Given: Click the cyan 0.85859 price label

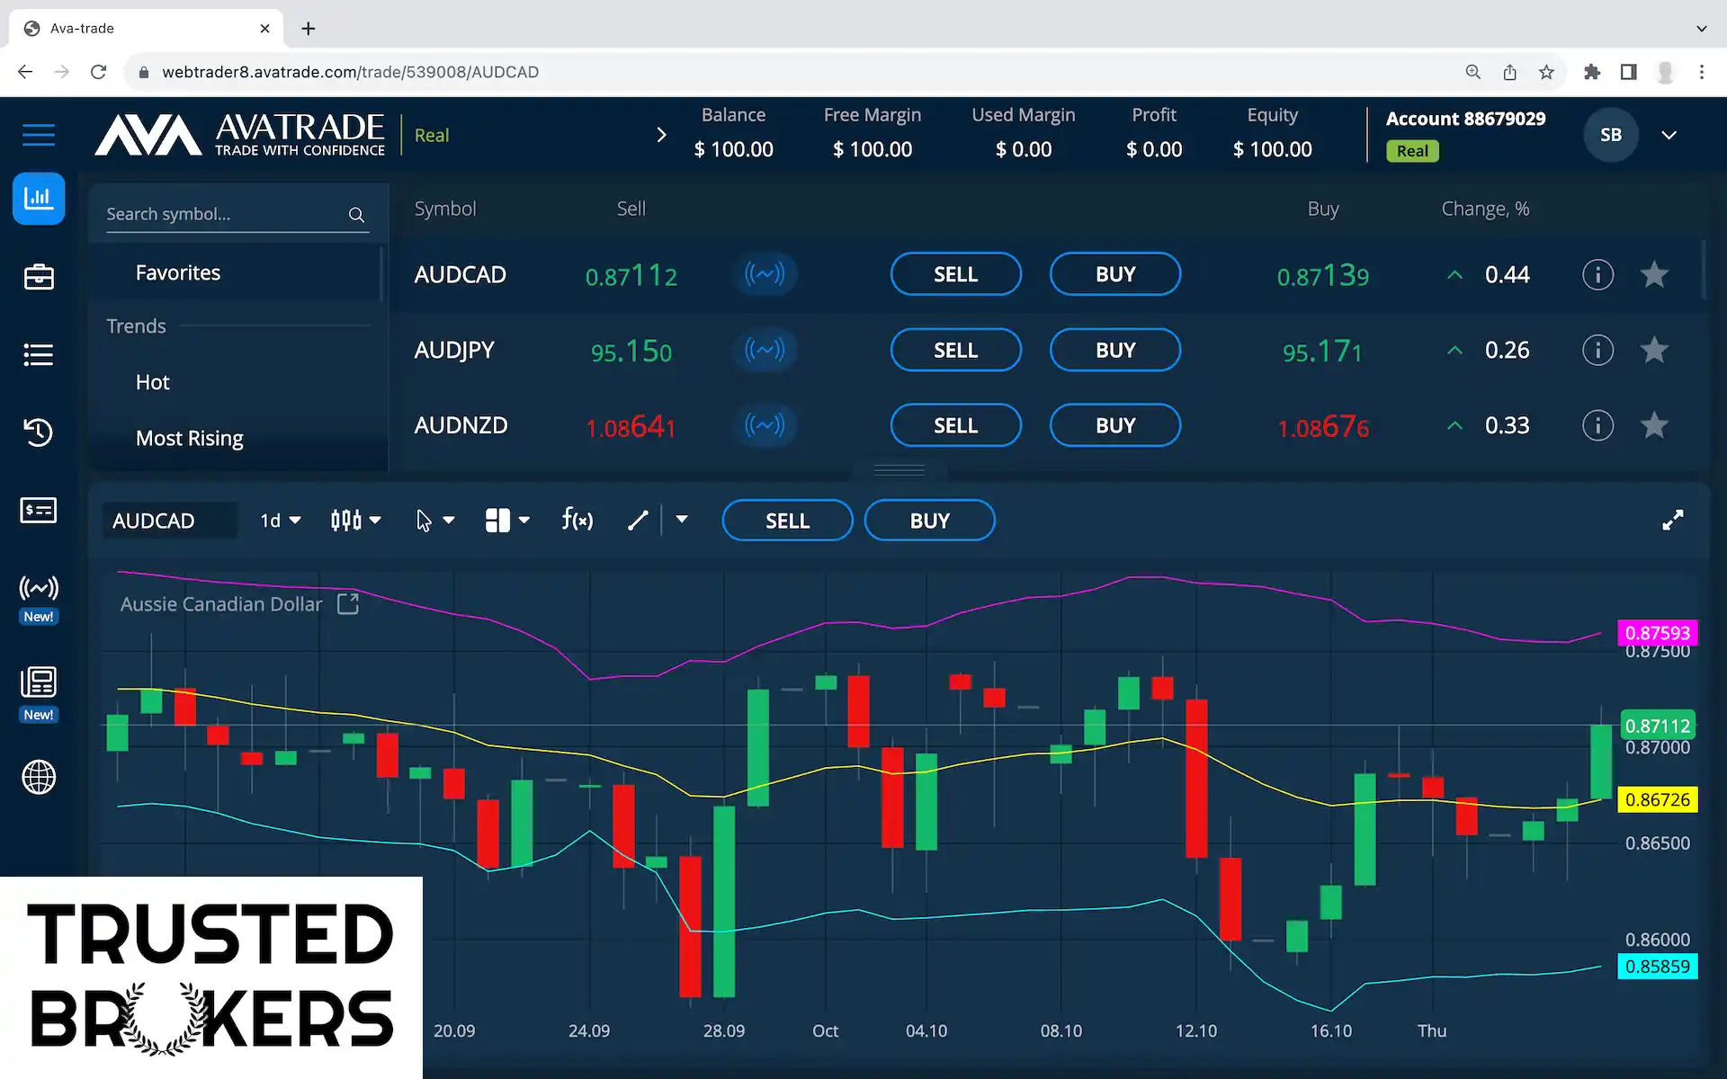Looking at the screenshot, I should [x=1657, y=967].
